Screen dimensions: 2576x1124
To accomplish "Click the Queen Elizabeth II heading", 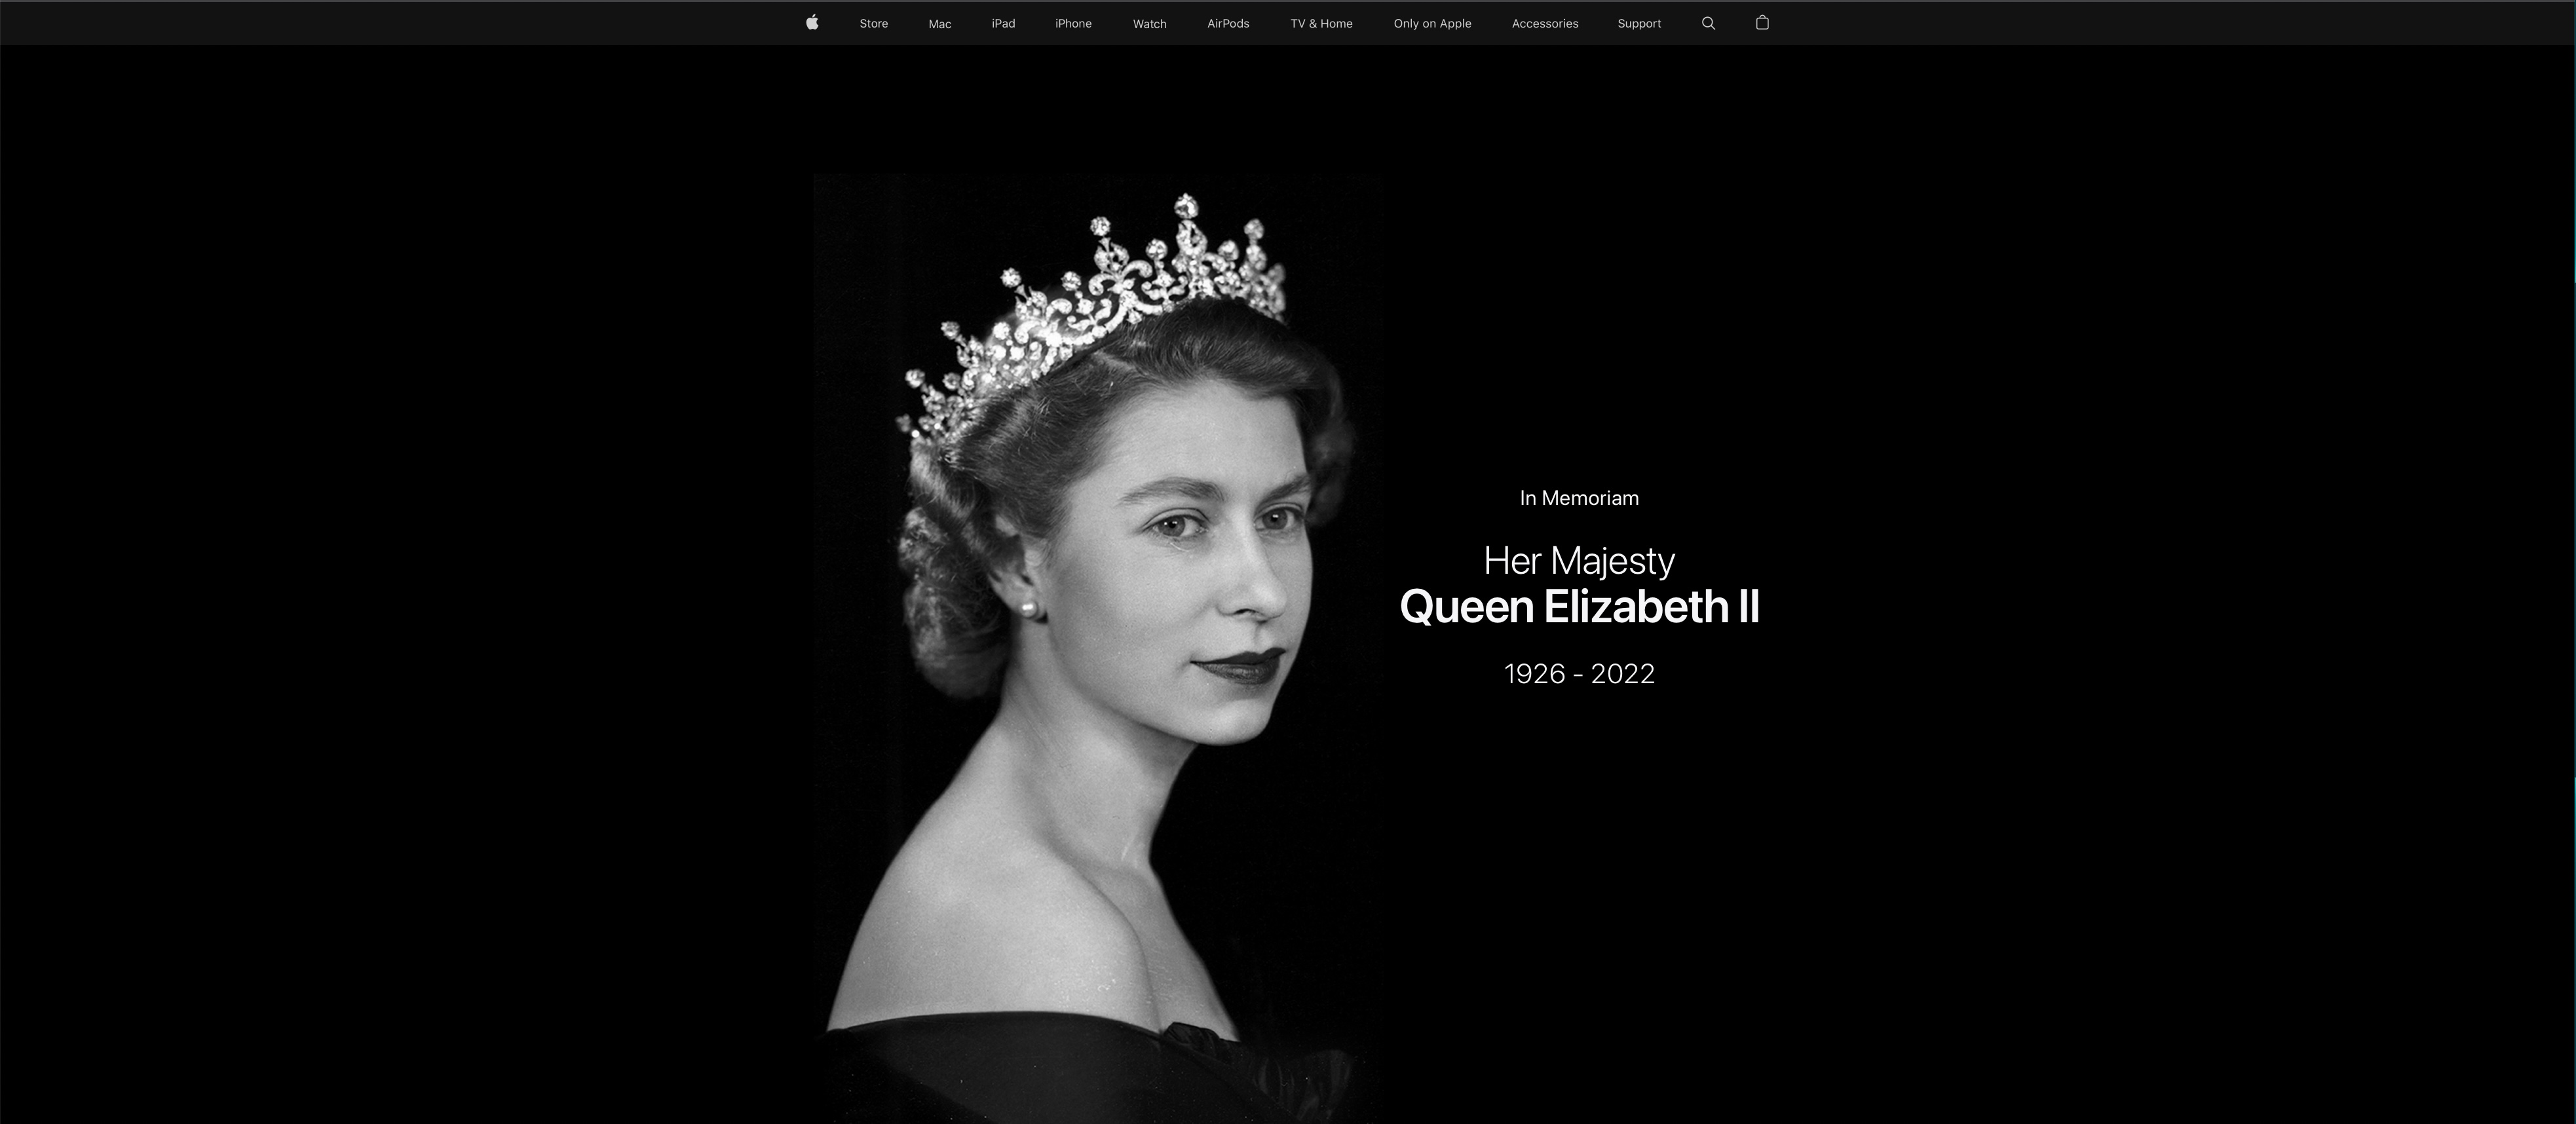I will [1579, 607].
